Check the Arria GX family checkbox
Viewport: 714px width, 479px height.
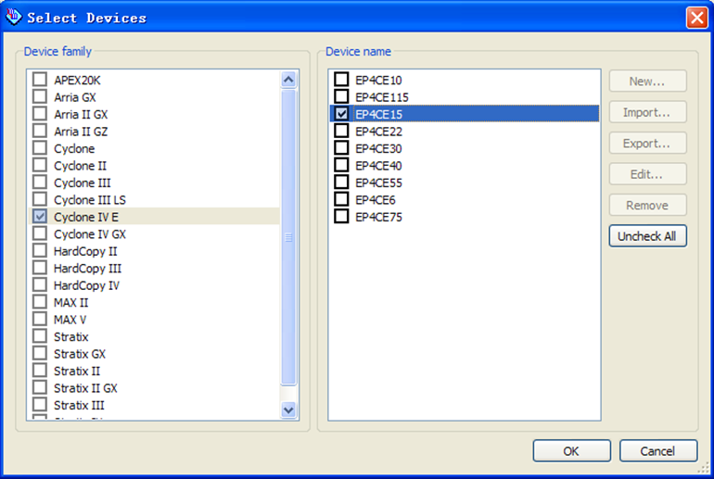pyautogui.click(x=40, y=96)
